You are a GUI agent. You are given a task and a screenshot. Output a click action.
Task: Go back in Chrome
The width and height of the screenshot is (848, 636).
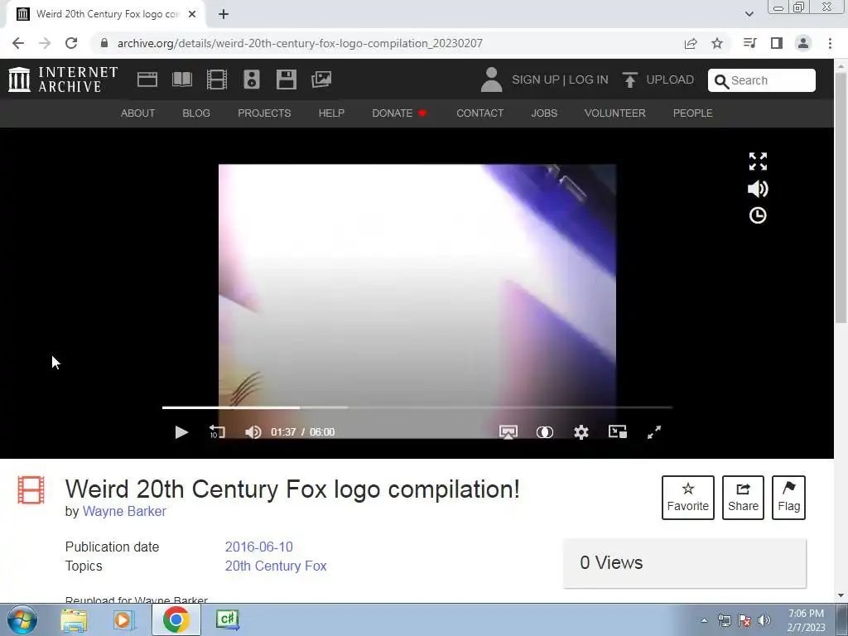(18, 43)
